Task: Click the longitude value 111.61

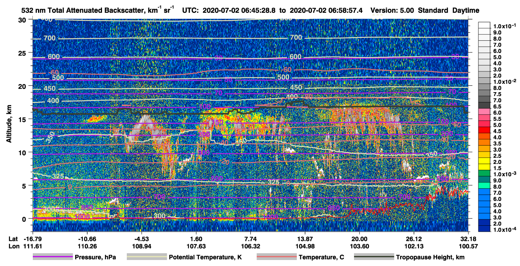Action: click(32, 246)
